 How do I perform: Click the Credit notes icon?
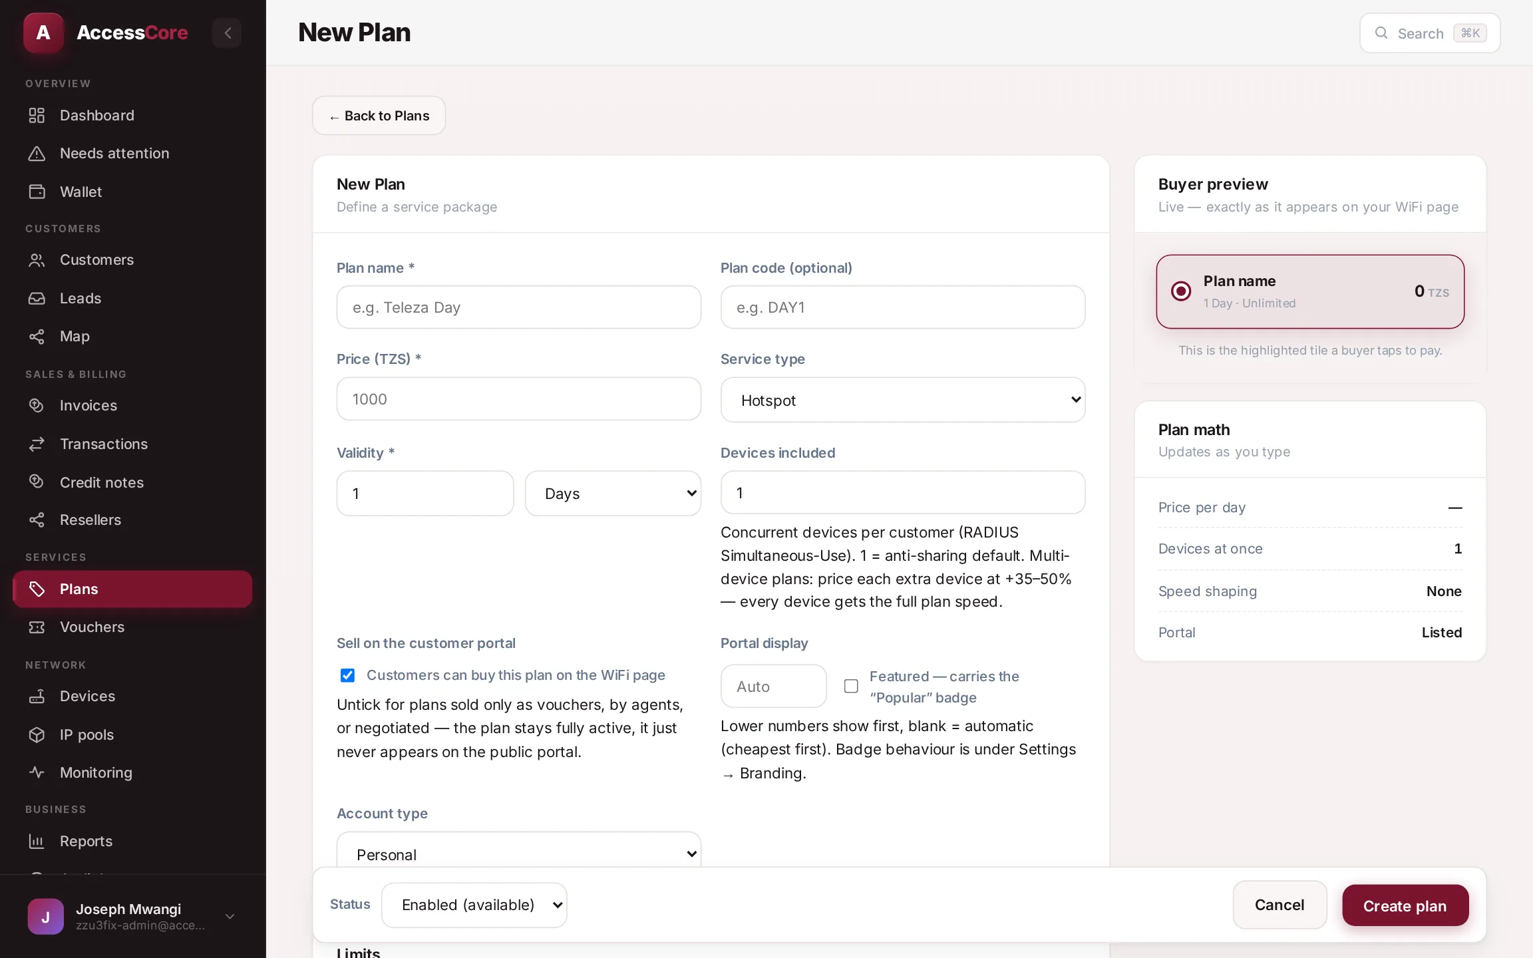click(37, 482)
